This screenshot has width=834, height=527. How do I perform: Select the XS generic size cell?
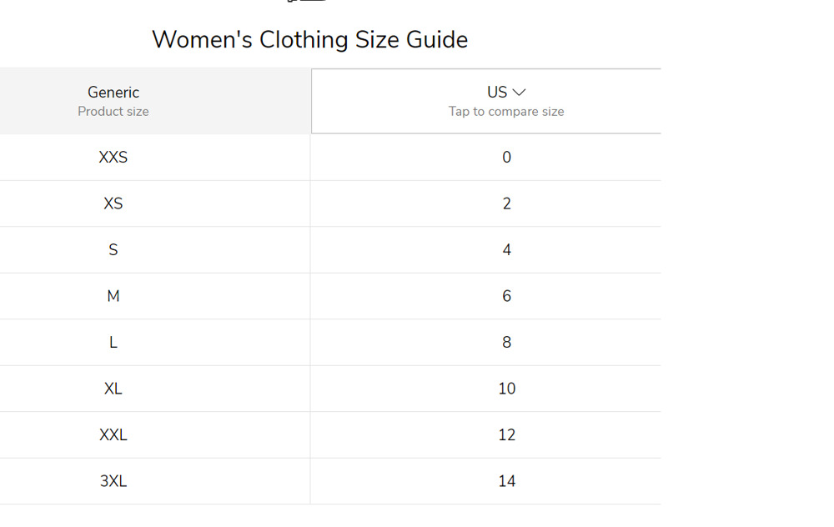155,203
